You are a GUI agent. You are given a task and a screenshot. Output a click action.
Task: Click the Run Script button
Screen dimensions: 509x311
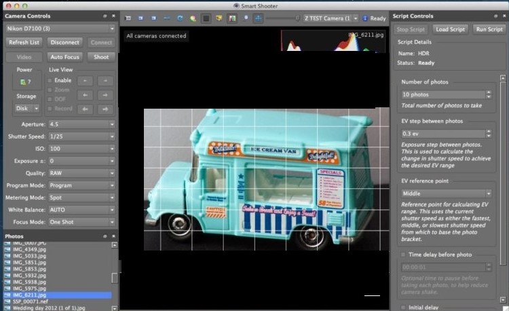pyautogui.click(x=489, y=29)
